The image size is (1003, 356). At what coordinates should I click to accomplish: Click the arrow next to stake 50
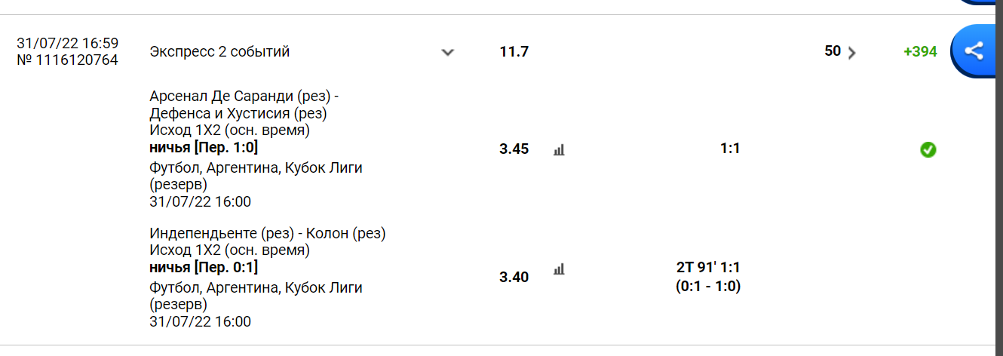point(852,53)
